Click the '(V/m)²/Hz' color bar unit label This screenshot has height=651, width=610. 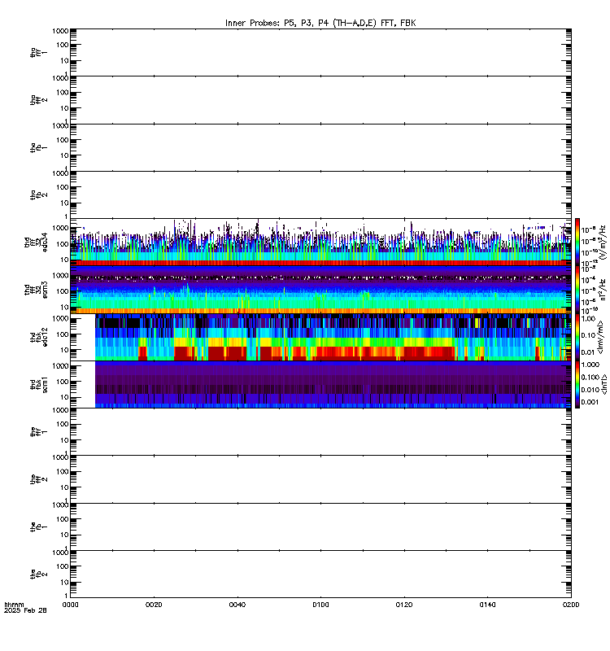click(603, 242)
